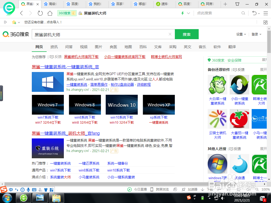Switch to the 问答 search tab
The width and height of the screenshot is (271, 203).
tap(69, 47)
